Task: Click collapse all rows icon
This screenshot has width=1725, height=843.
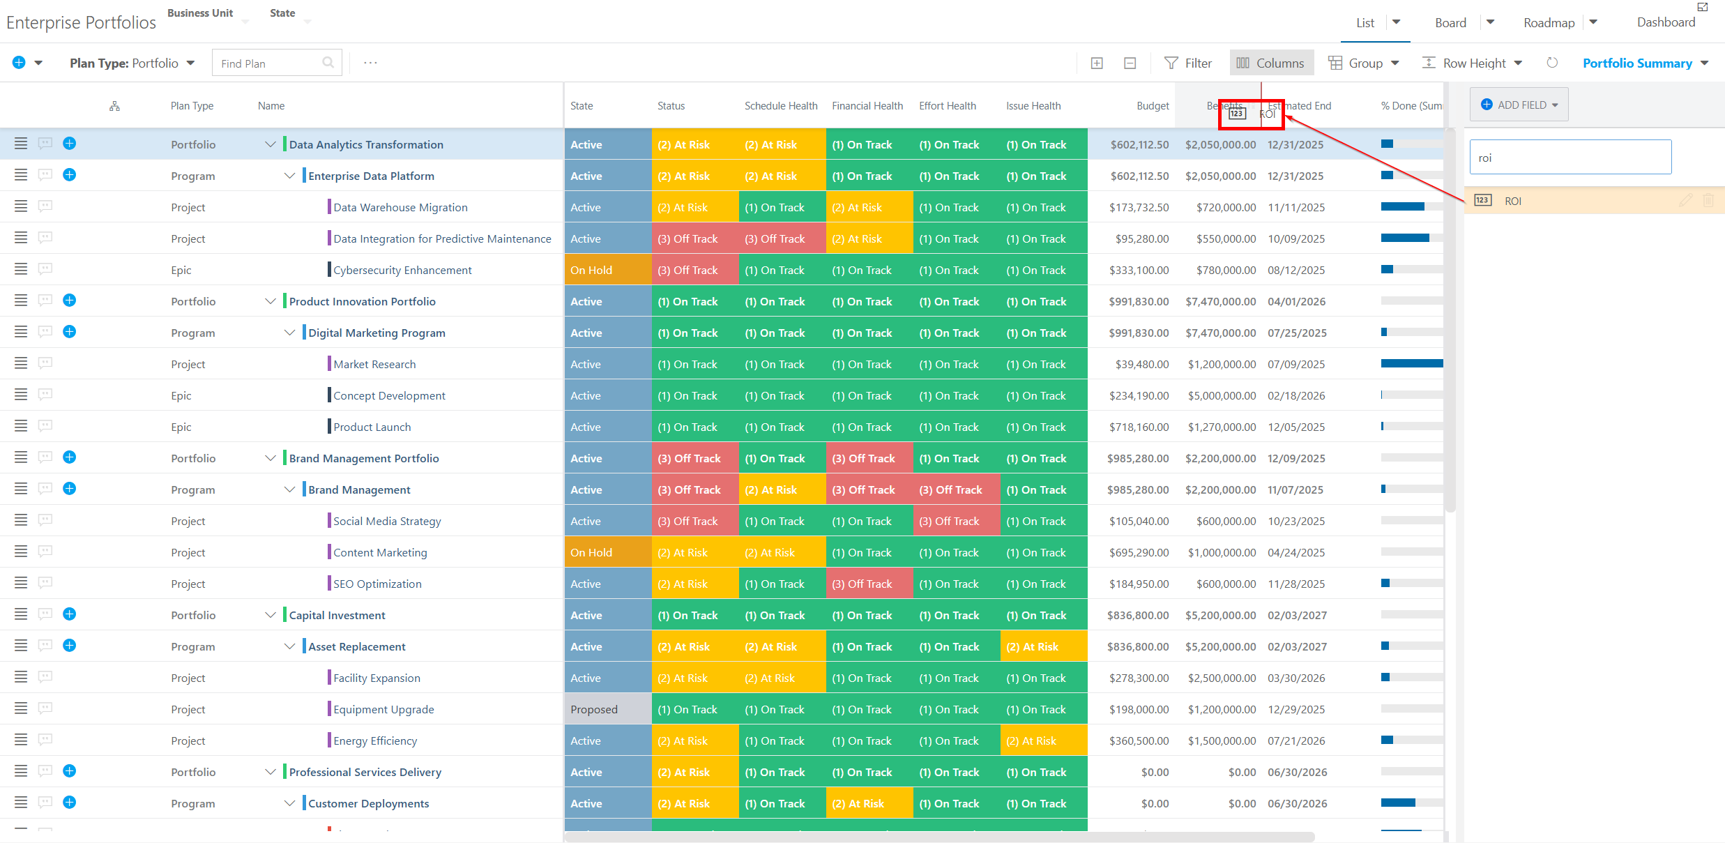Action: point(1130,63)
